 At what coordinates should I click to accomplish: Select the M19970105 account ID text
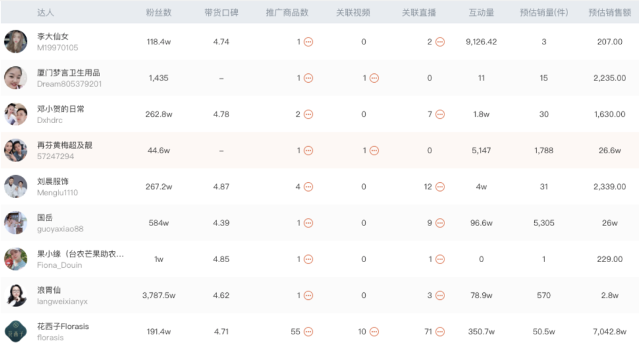(57, 48)
